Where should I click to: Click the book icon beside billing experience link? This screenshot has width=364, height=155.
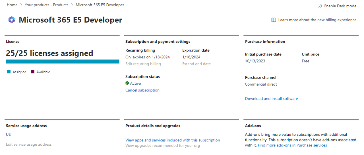(x=274, y=20)
